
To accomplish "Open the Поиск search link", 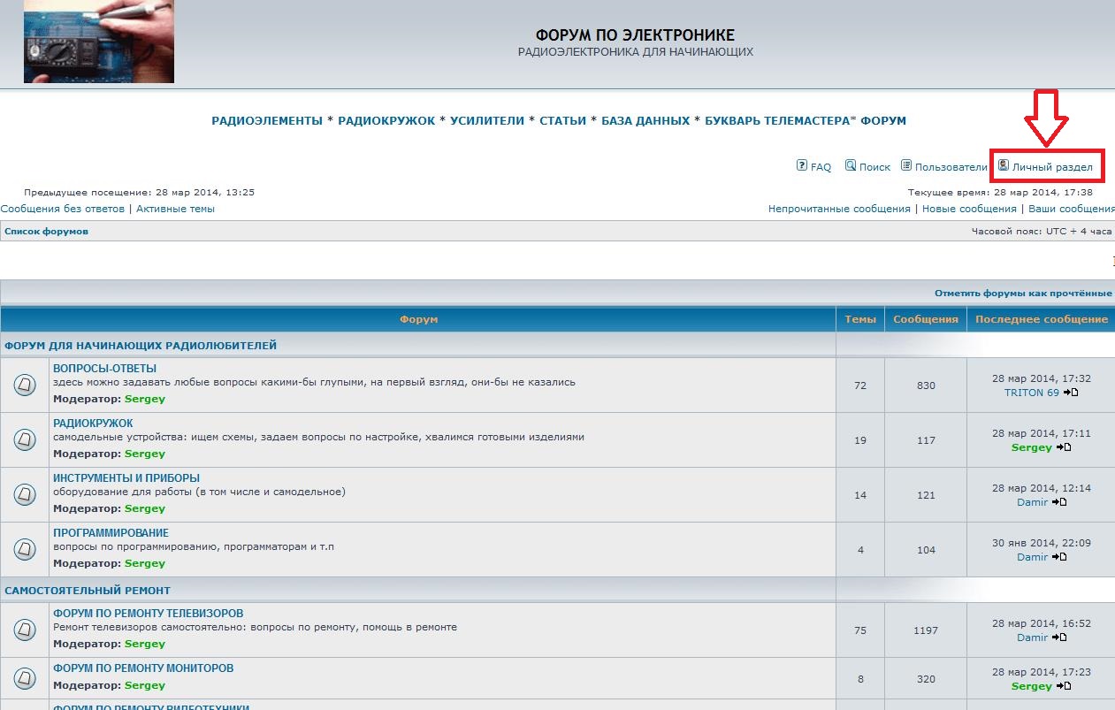I will (874, 167).
